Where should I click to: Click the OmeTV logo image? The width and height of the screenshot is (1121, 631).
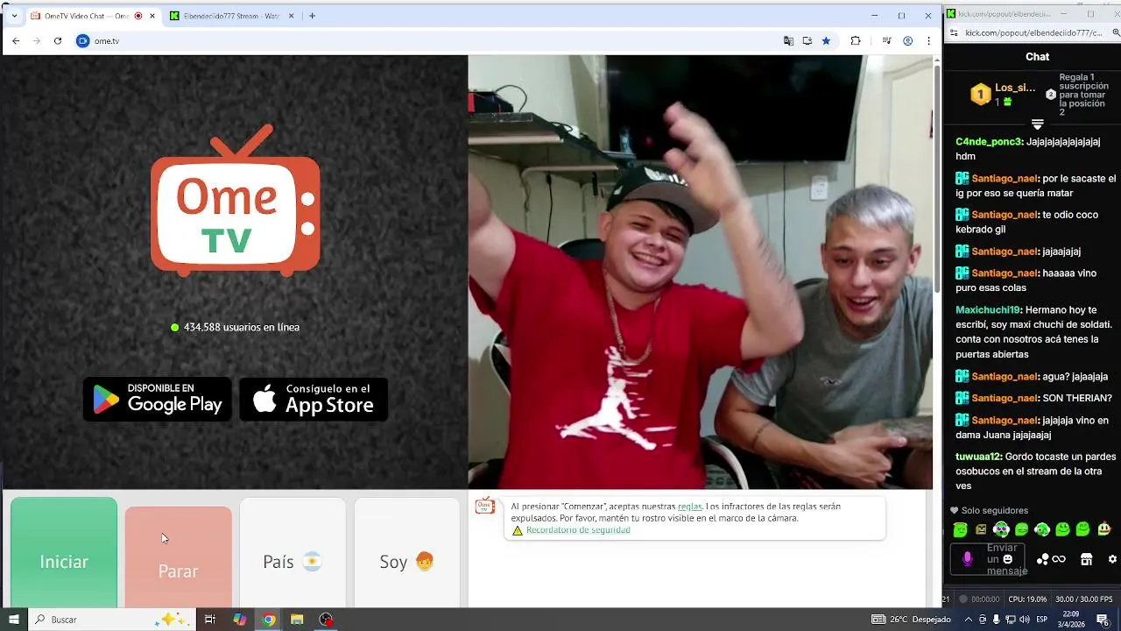pyautogui.click(x=236, y=200)
